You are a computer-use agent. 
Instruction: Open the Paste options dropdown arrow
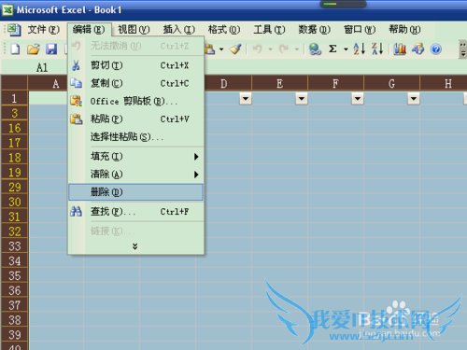click(221, 49)
